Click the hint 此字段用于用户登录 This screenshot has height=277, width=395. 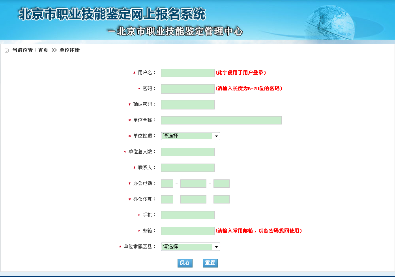point(241,73)
